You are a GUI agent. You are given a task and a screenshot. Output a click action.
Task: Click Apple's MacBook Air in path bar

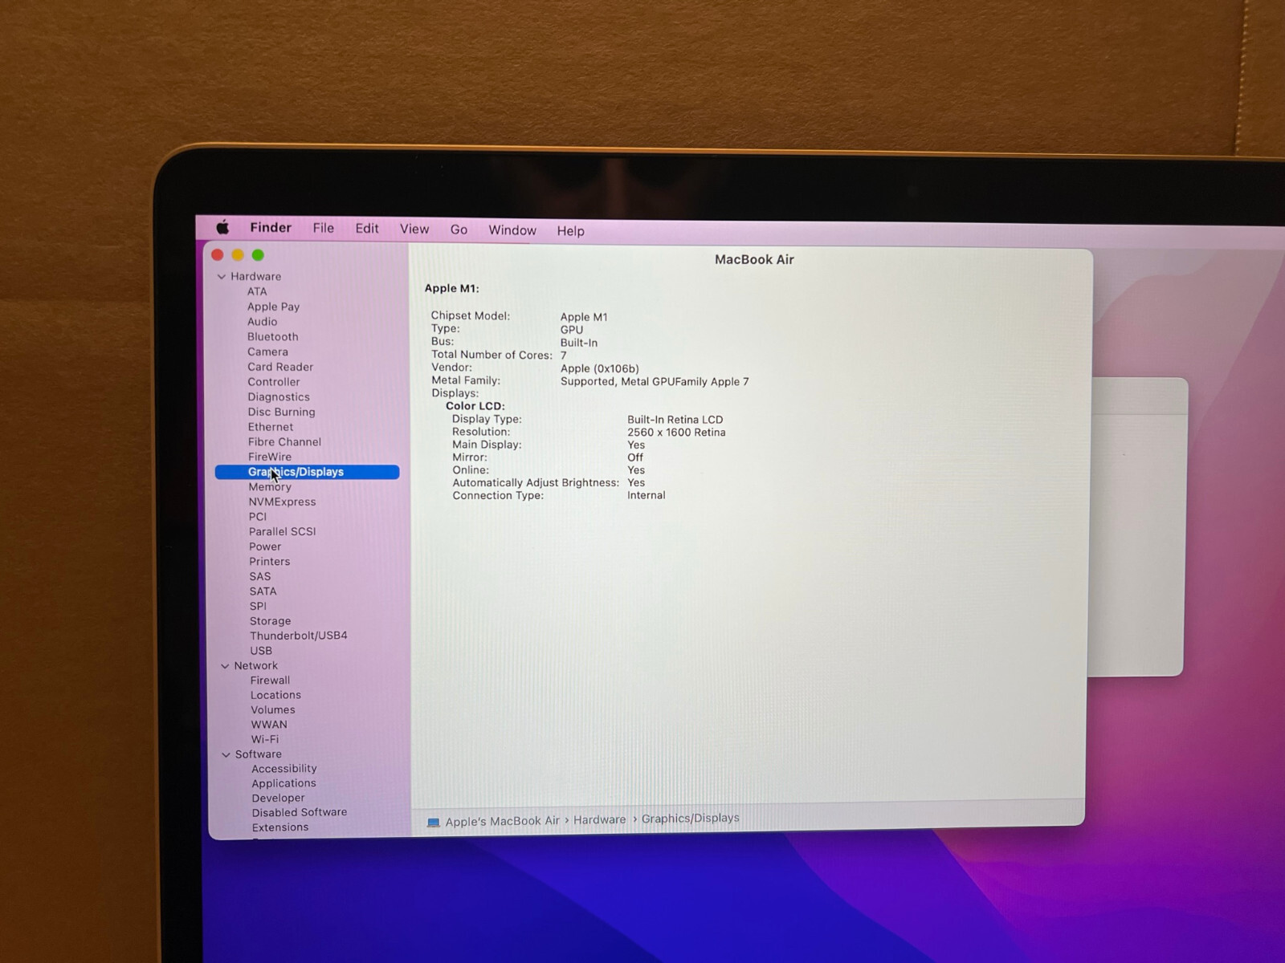point(502,822)
